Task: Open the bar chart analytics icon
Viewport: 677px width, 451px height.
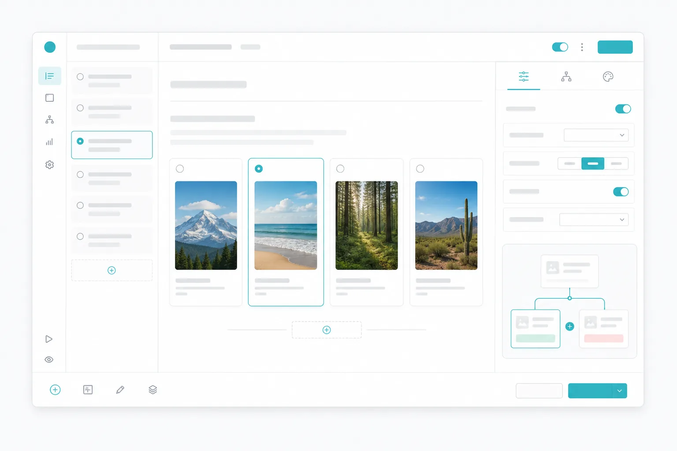Action: click(x=50, y=142)
